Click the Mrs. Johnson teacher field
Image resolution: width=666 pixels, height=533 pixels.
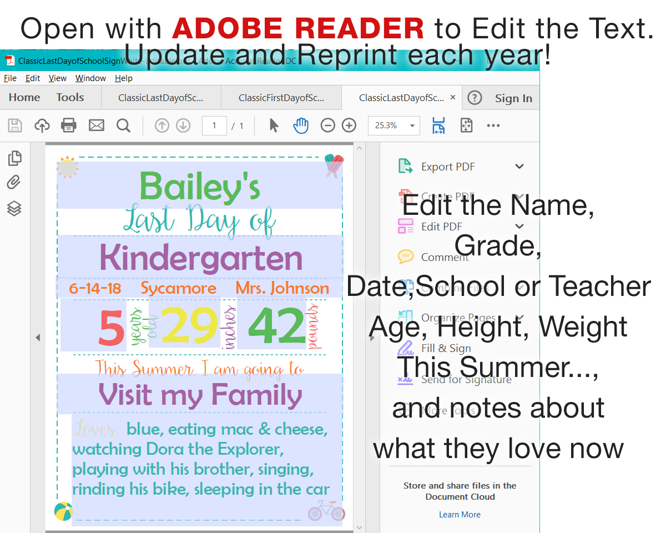[282, 288]
